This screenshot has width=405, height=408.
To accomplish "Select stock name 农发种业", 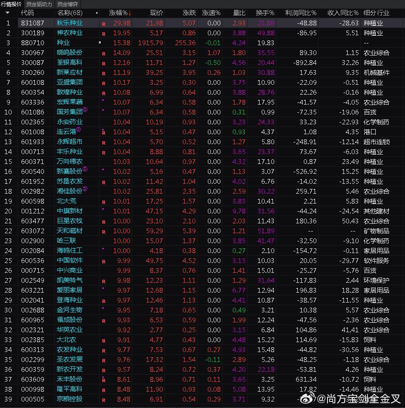I will pos(70,349).
